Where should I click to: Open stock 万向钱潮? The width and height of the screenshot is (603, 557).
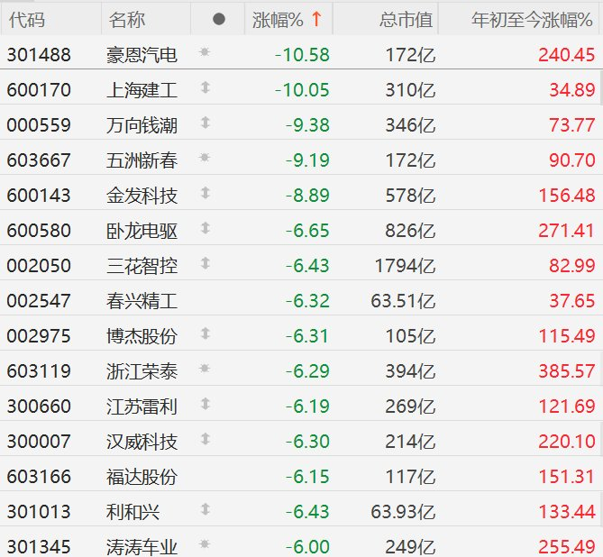142,125
